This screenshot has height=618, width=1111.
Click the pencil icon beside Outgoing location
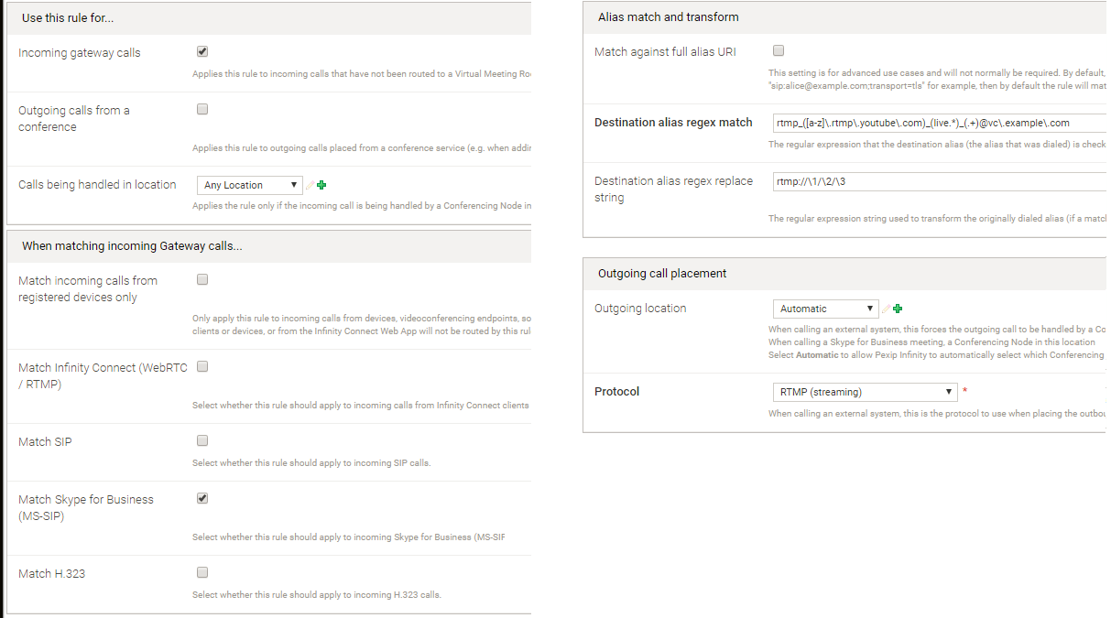click(x=887, y=309)
